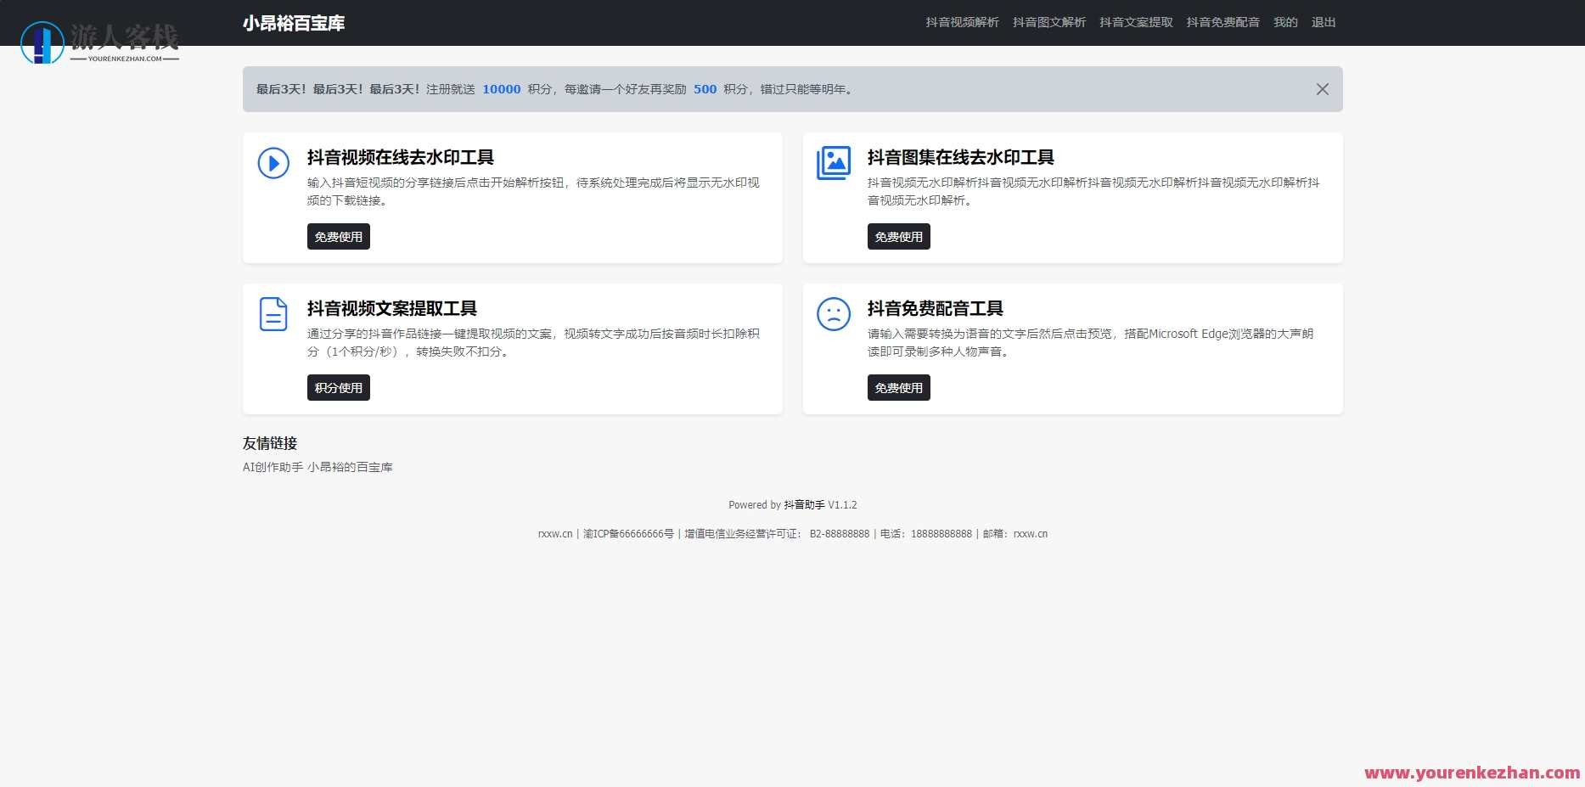
Task: Click the document icon for 抖音视频文案提取工具
Action: (x=272, y=314)
